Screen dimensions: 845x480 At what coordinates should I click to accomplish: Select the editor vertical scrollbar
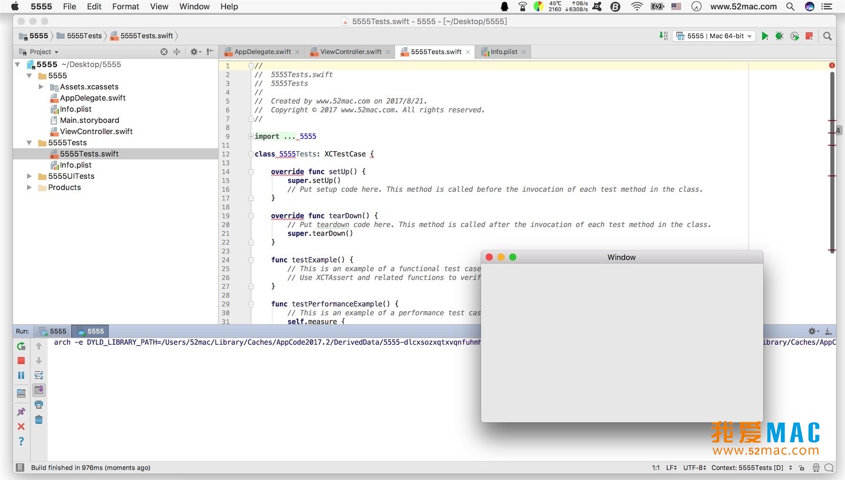(832, 162)
